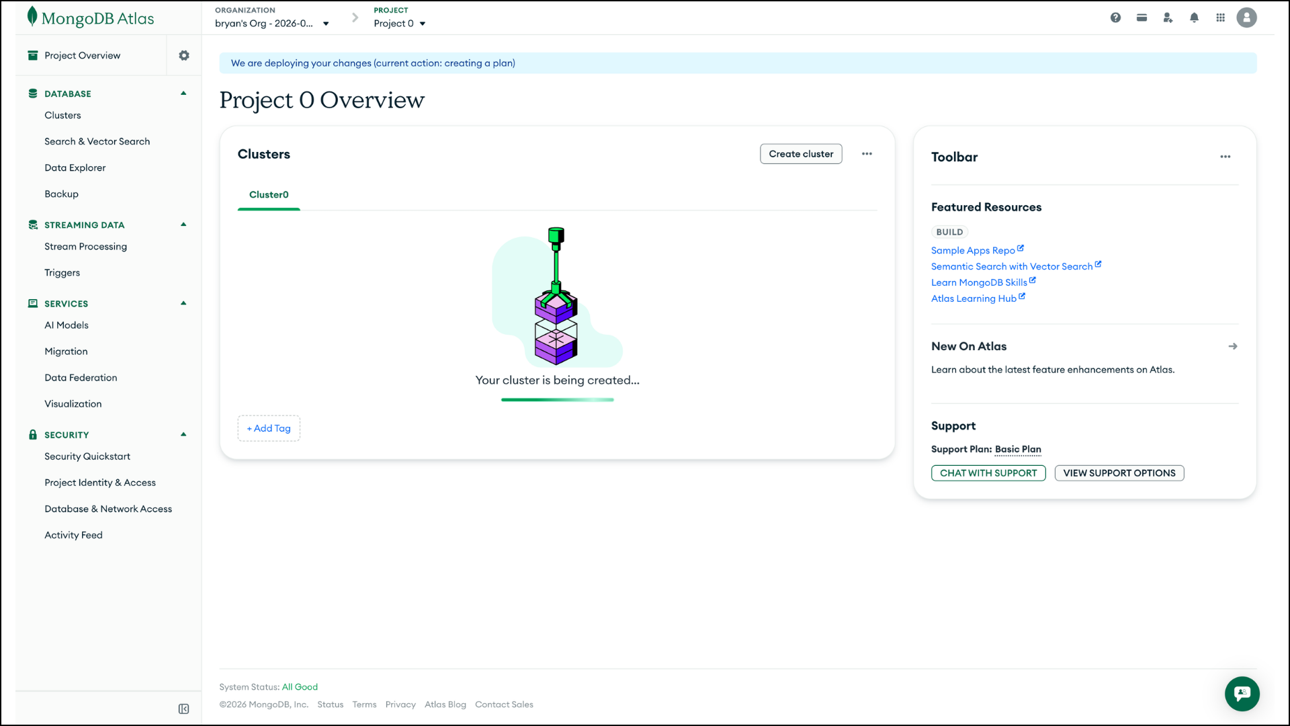
Task: Open Learn MongoDB Skills link
Action: (x=979, y=282)
